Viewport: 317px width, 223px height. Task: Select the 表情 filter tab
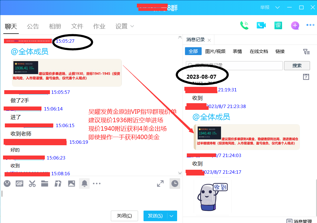point(237,51)
